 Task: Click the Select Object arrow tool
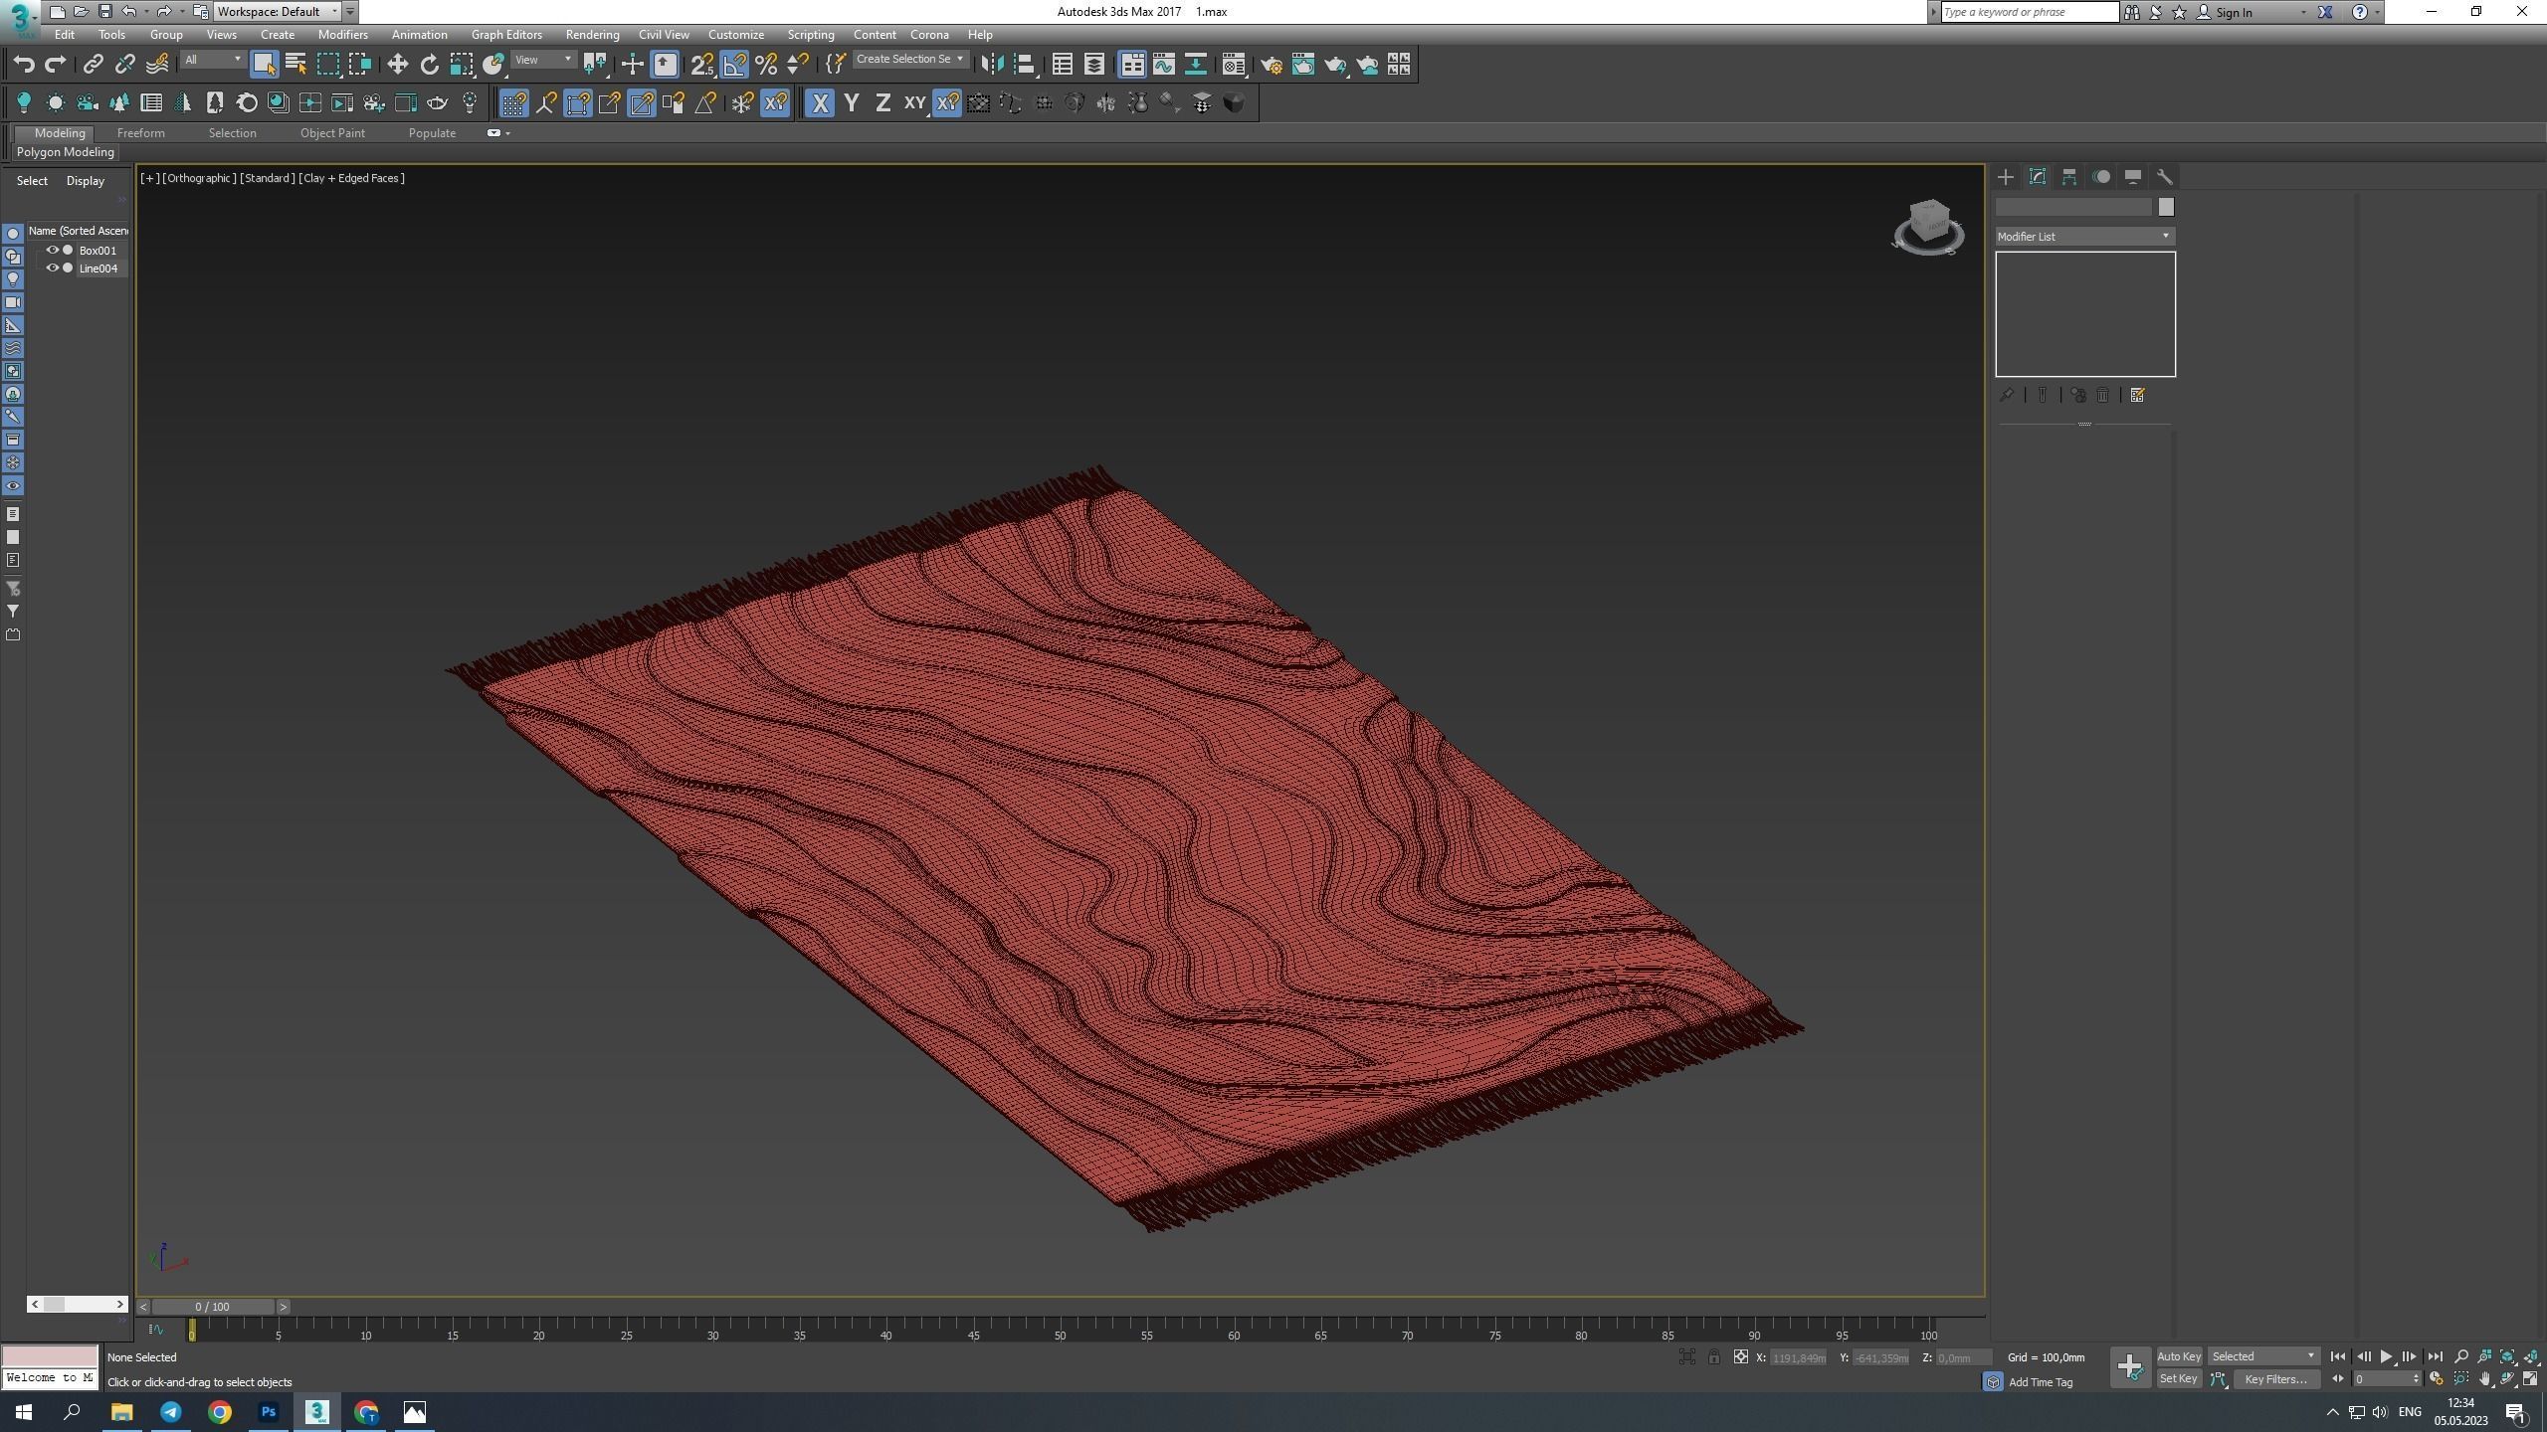pyautogui.click(x=264, y=65)
